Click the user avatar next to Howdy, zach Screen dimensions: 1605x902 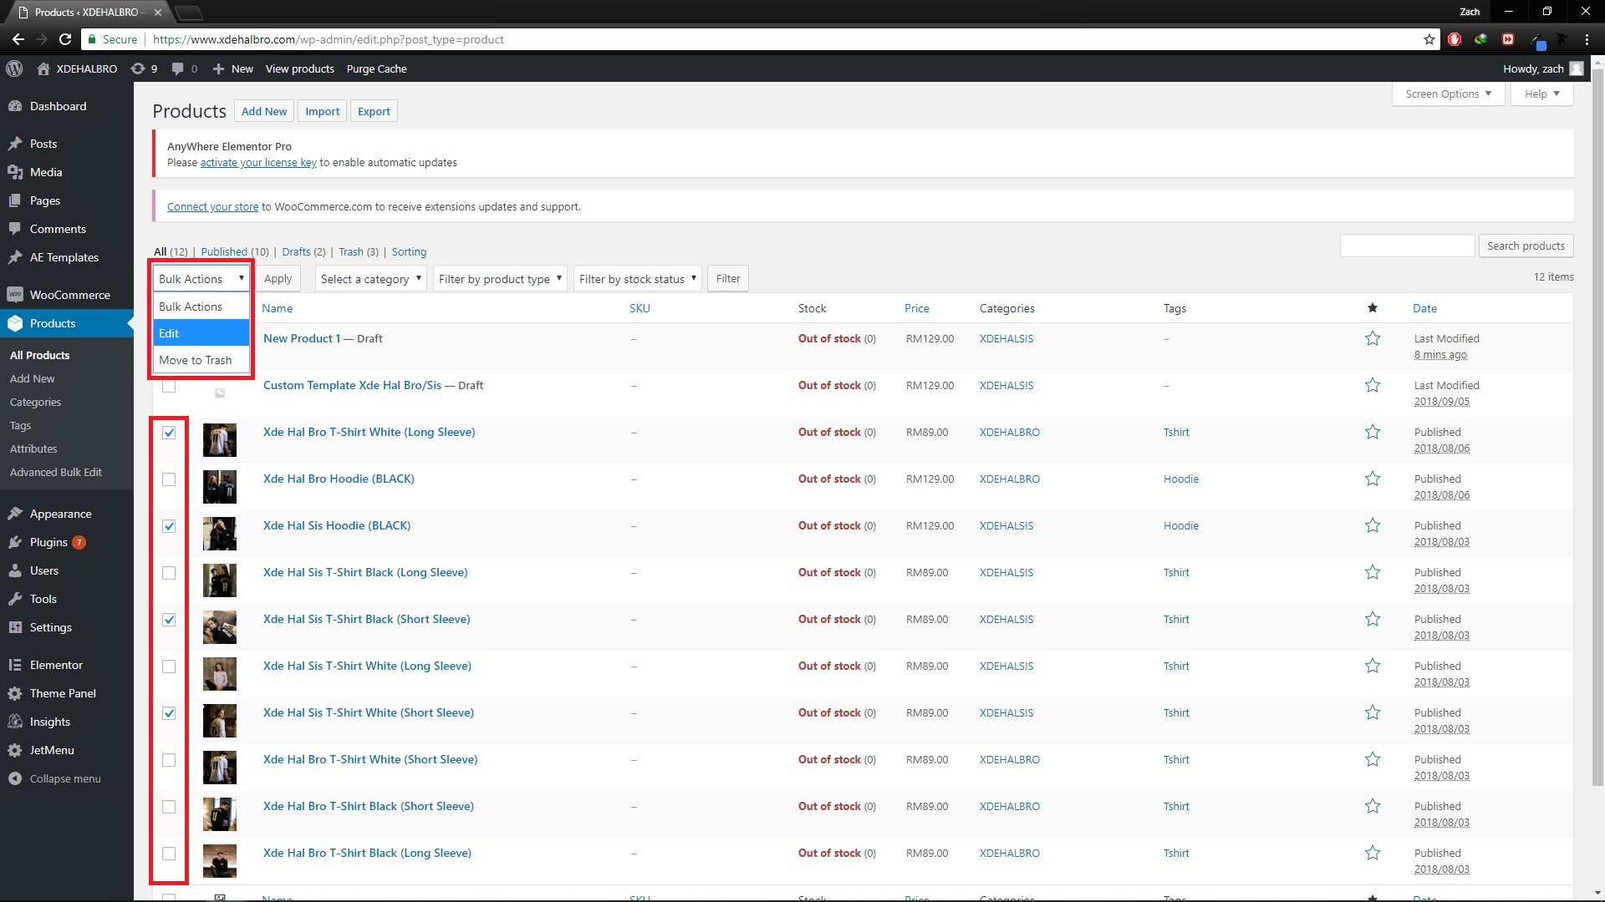tap(1577, 68)
